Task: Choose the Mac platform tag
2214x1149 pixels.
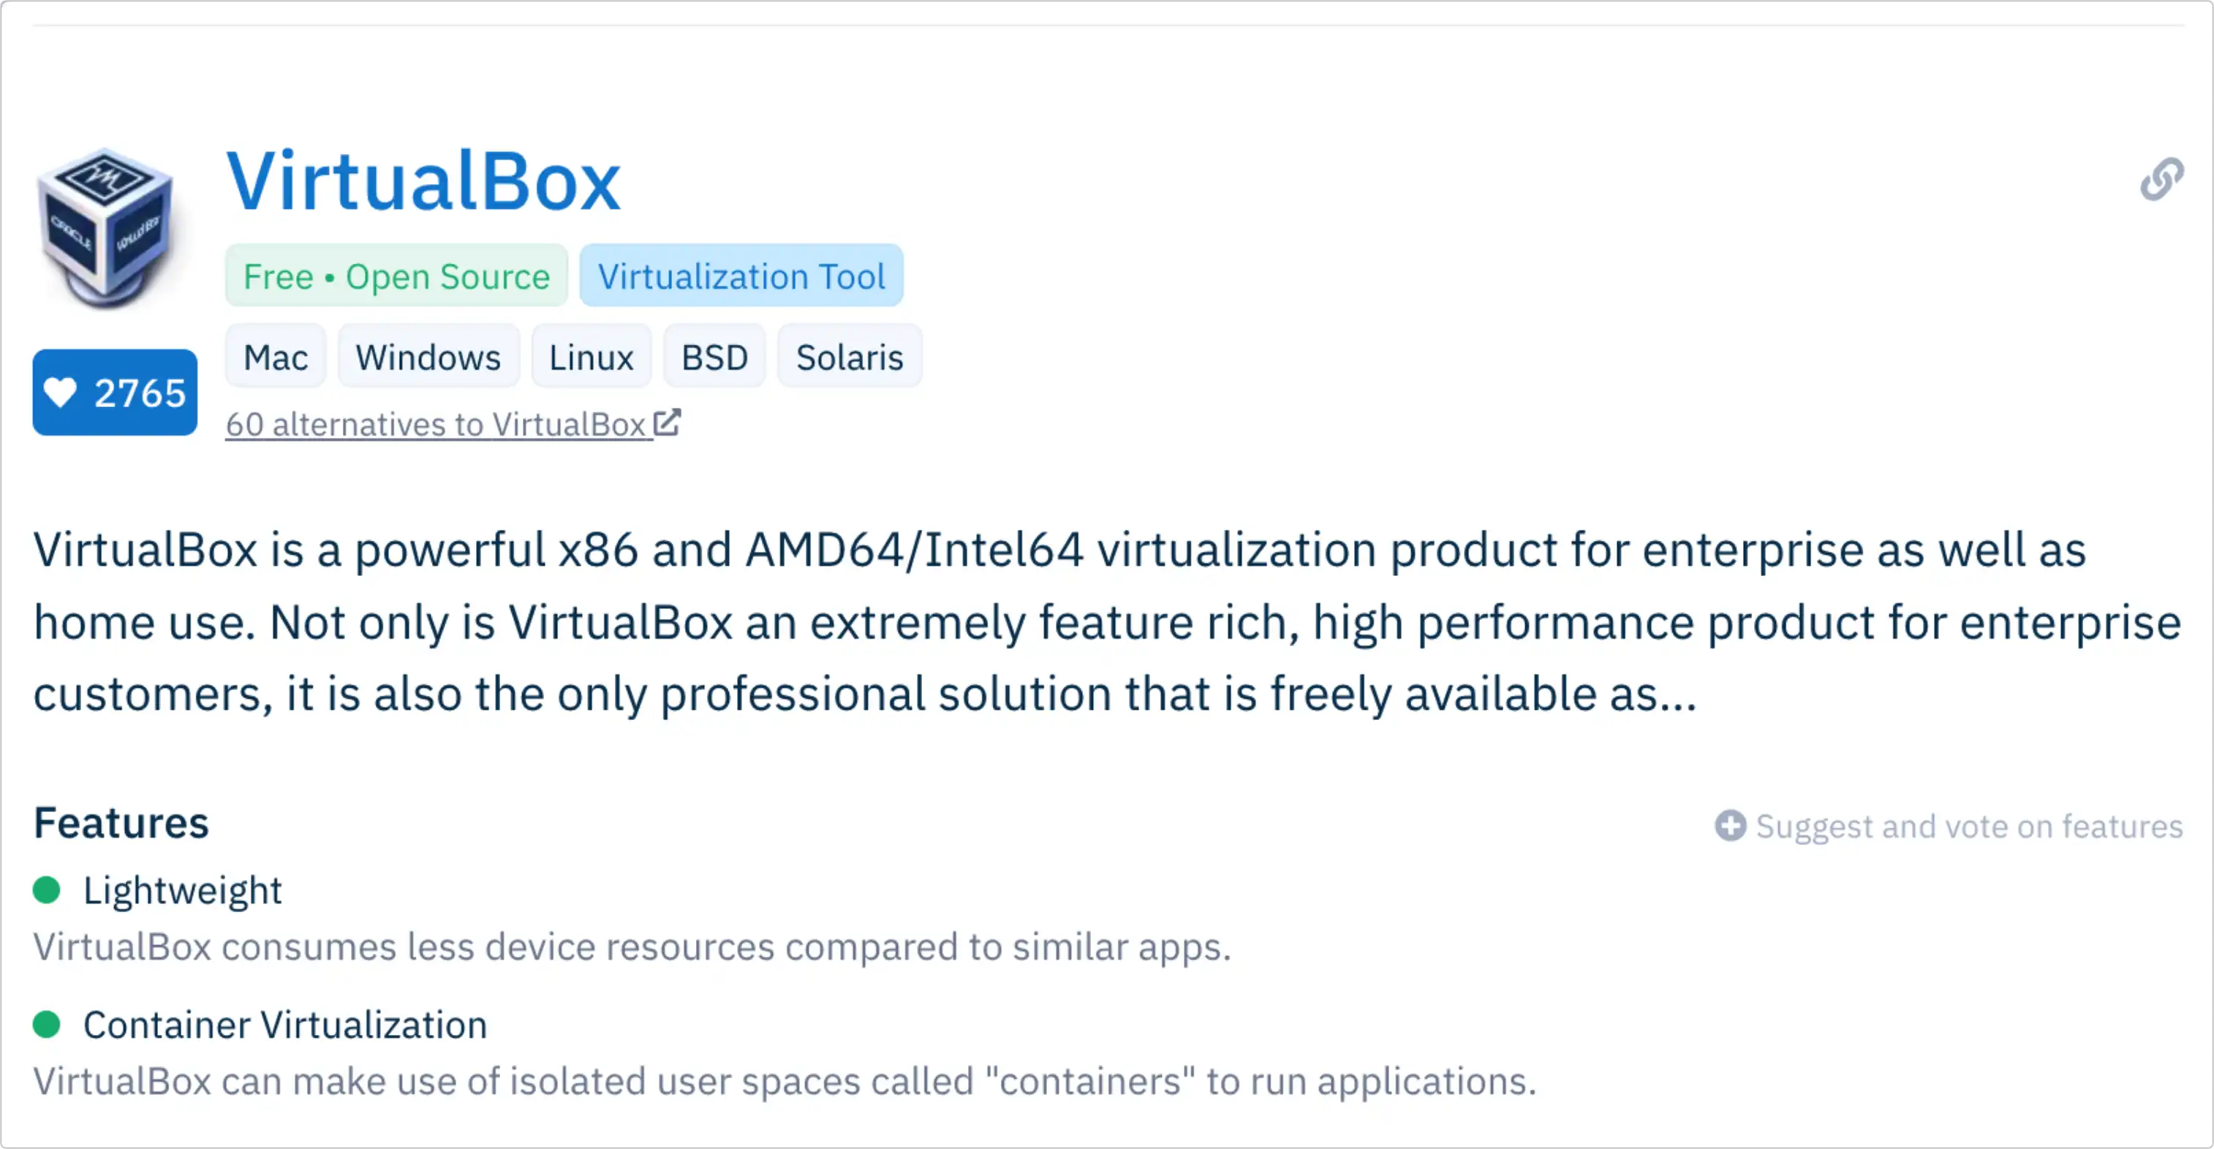Action: pos(275,357)
